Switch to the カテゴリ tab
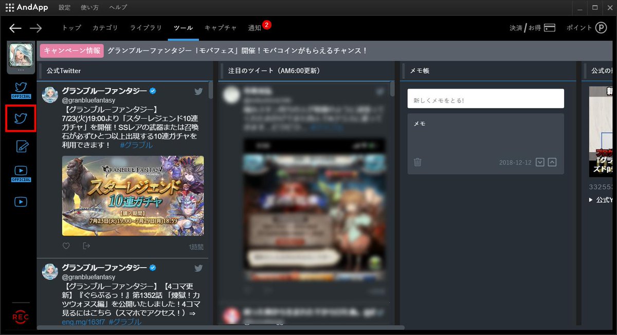Viewport: 617px width, 335px height. click(105, 28)
